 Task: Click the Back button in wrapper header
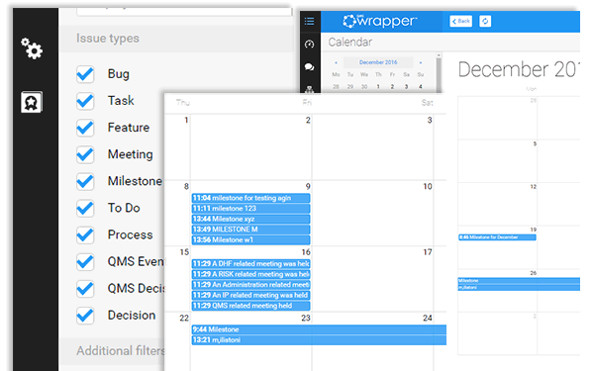click(460, 21)
